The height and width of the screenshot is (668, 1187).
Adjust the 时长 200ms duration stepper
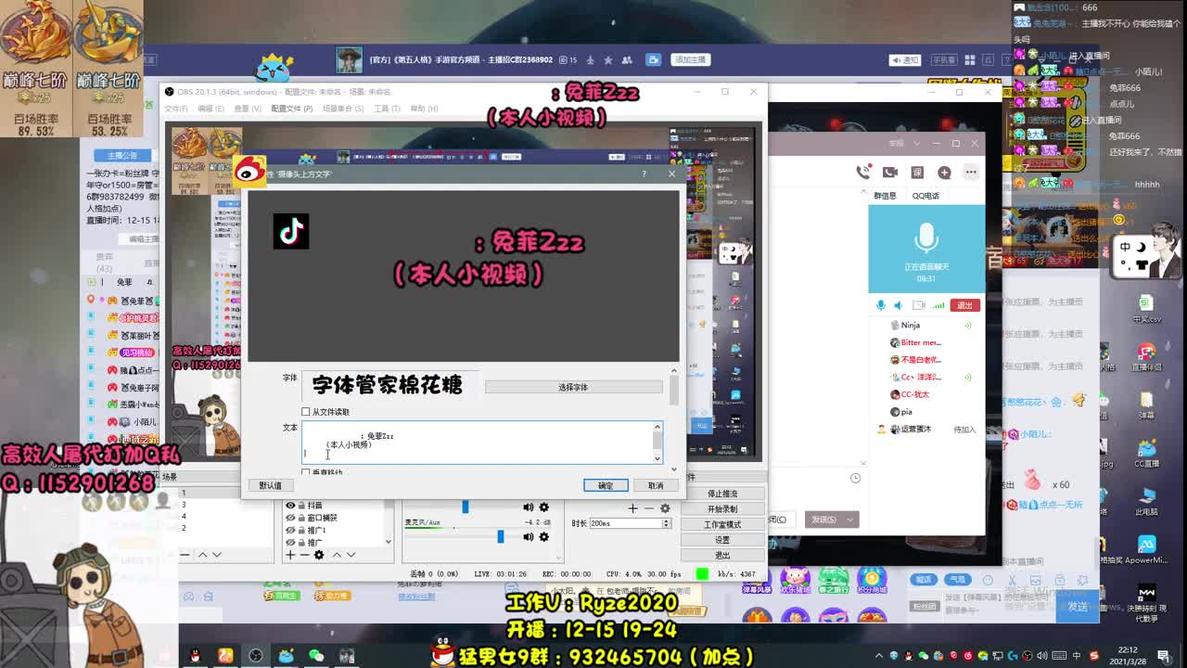666,523
